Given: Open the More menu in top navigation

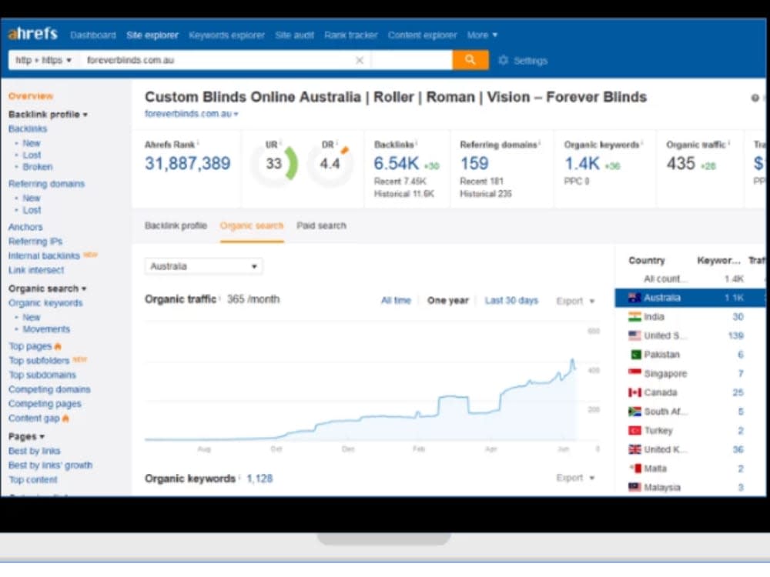Looking at the screenshot, I should point(482,35).
